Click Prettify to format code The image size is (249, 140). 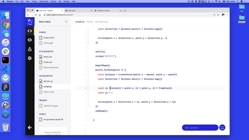pos(90,22)
